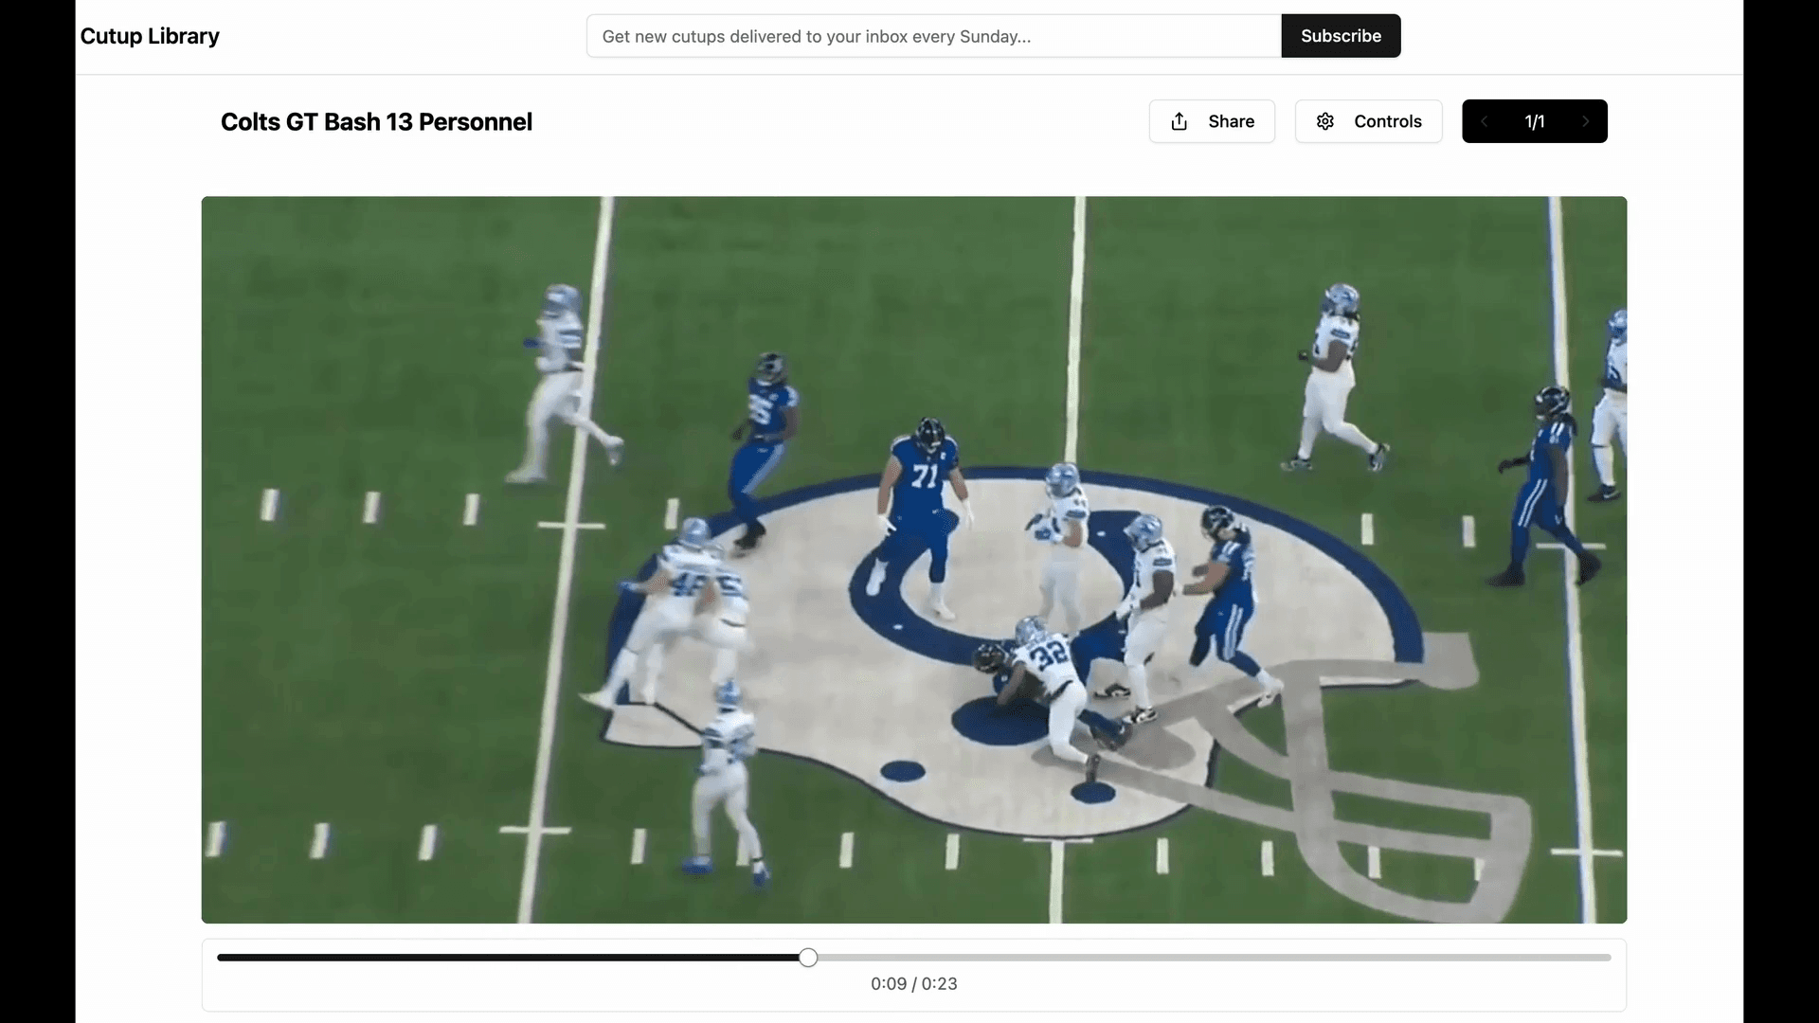Go to next cutup arrow
This screenshot has width=1819, height=1023.
(1585, 121)
